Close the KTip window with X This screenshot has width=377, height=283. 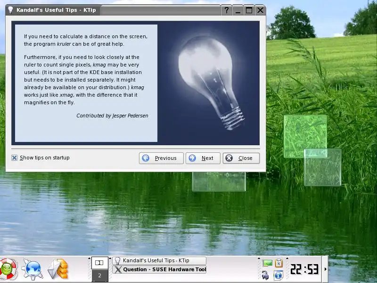[x=260, y=10]
